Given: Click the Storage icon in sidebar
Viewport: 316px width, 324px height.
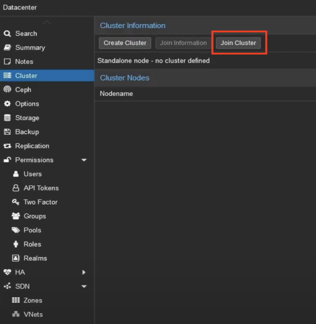Looking at the screenshot, I should tap(7, 118).
